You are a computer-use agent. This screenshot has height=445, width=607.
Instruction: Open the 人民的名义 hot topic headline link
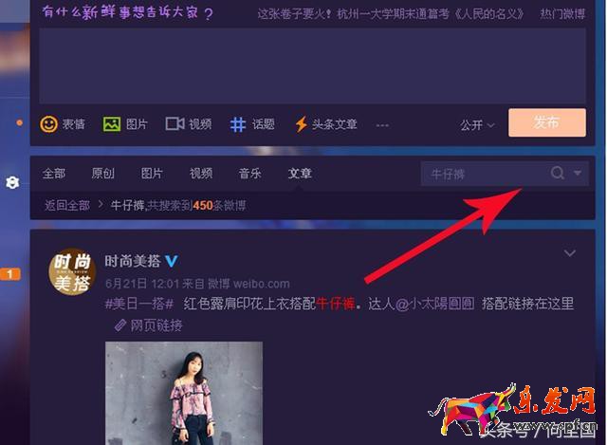click(391, 14)
